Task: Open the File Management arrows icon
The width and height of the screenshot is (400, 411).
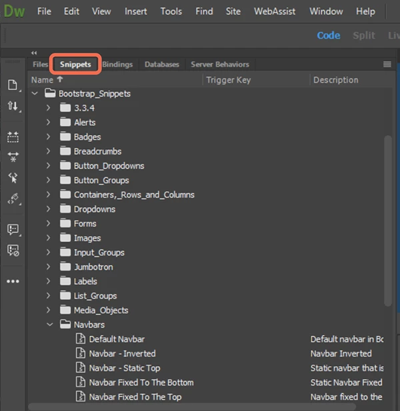Action: coord(13,106)
